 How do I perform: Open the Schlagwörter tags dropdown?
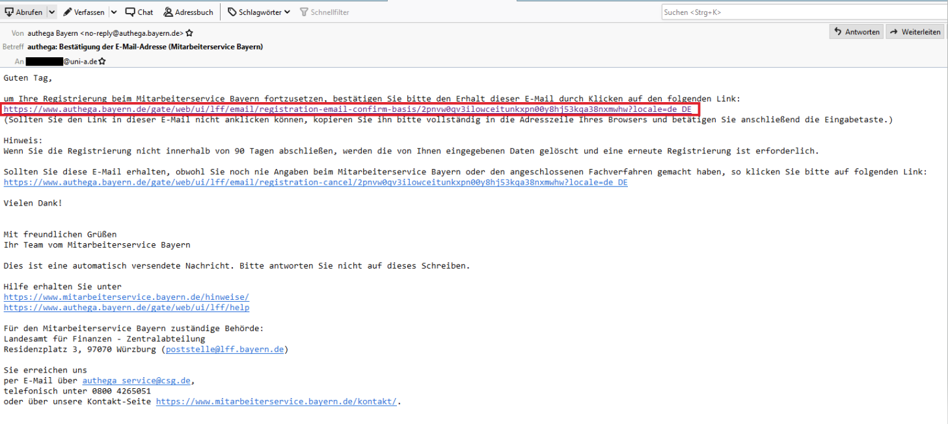259,12
